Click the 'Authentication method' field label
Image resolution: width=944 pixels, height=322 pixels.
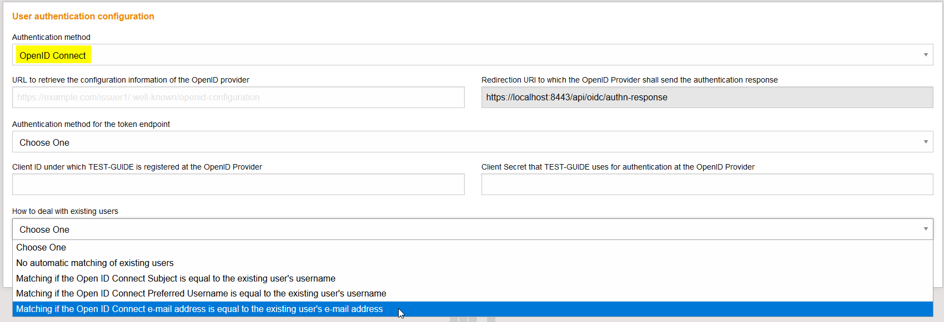pyautogui.click(x=51, y=37)
